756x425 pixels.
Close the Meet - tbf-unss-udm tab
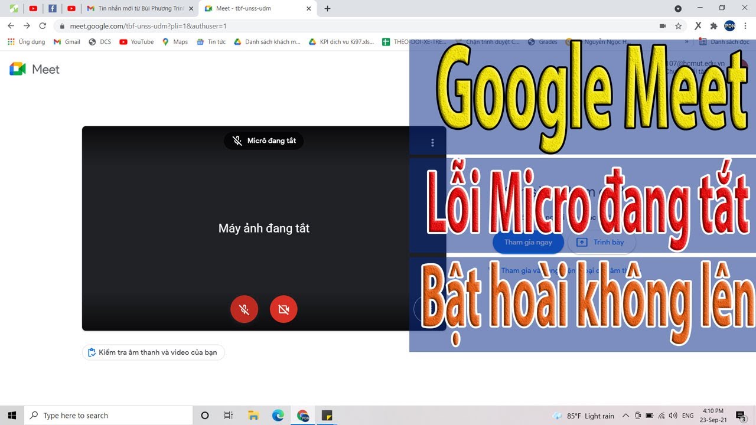coord(309,9)
